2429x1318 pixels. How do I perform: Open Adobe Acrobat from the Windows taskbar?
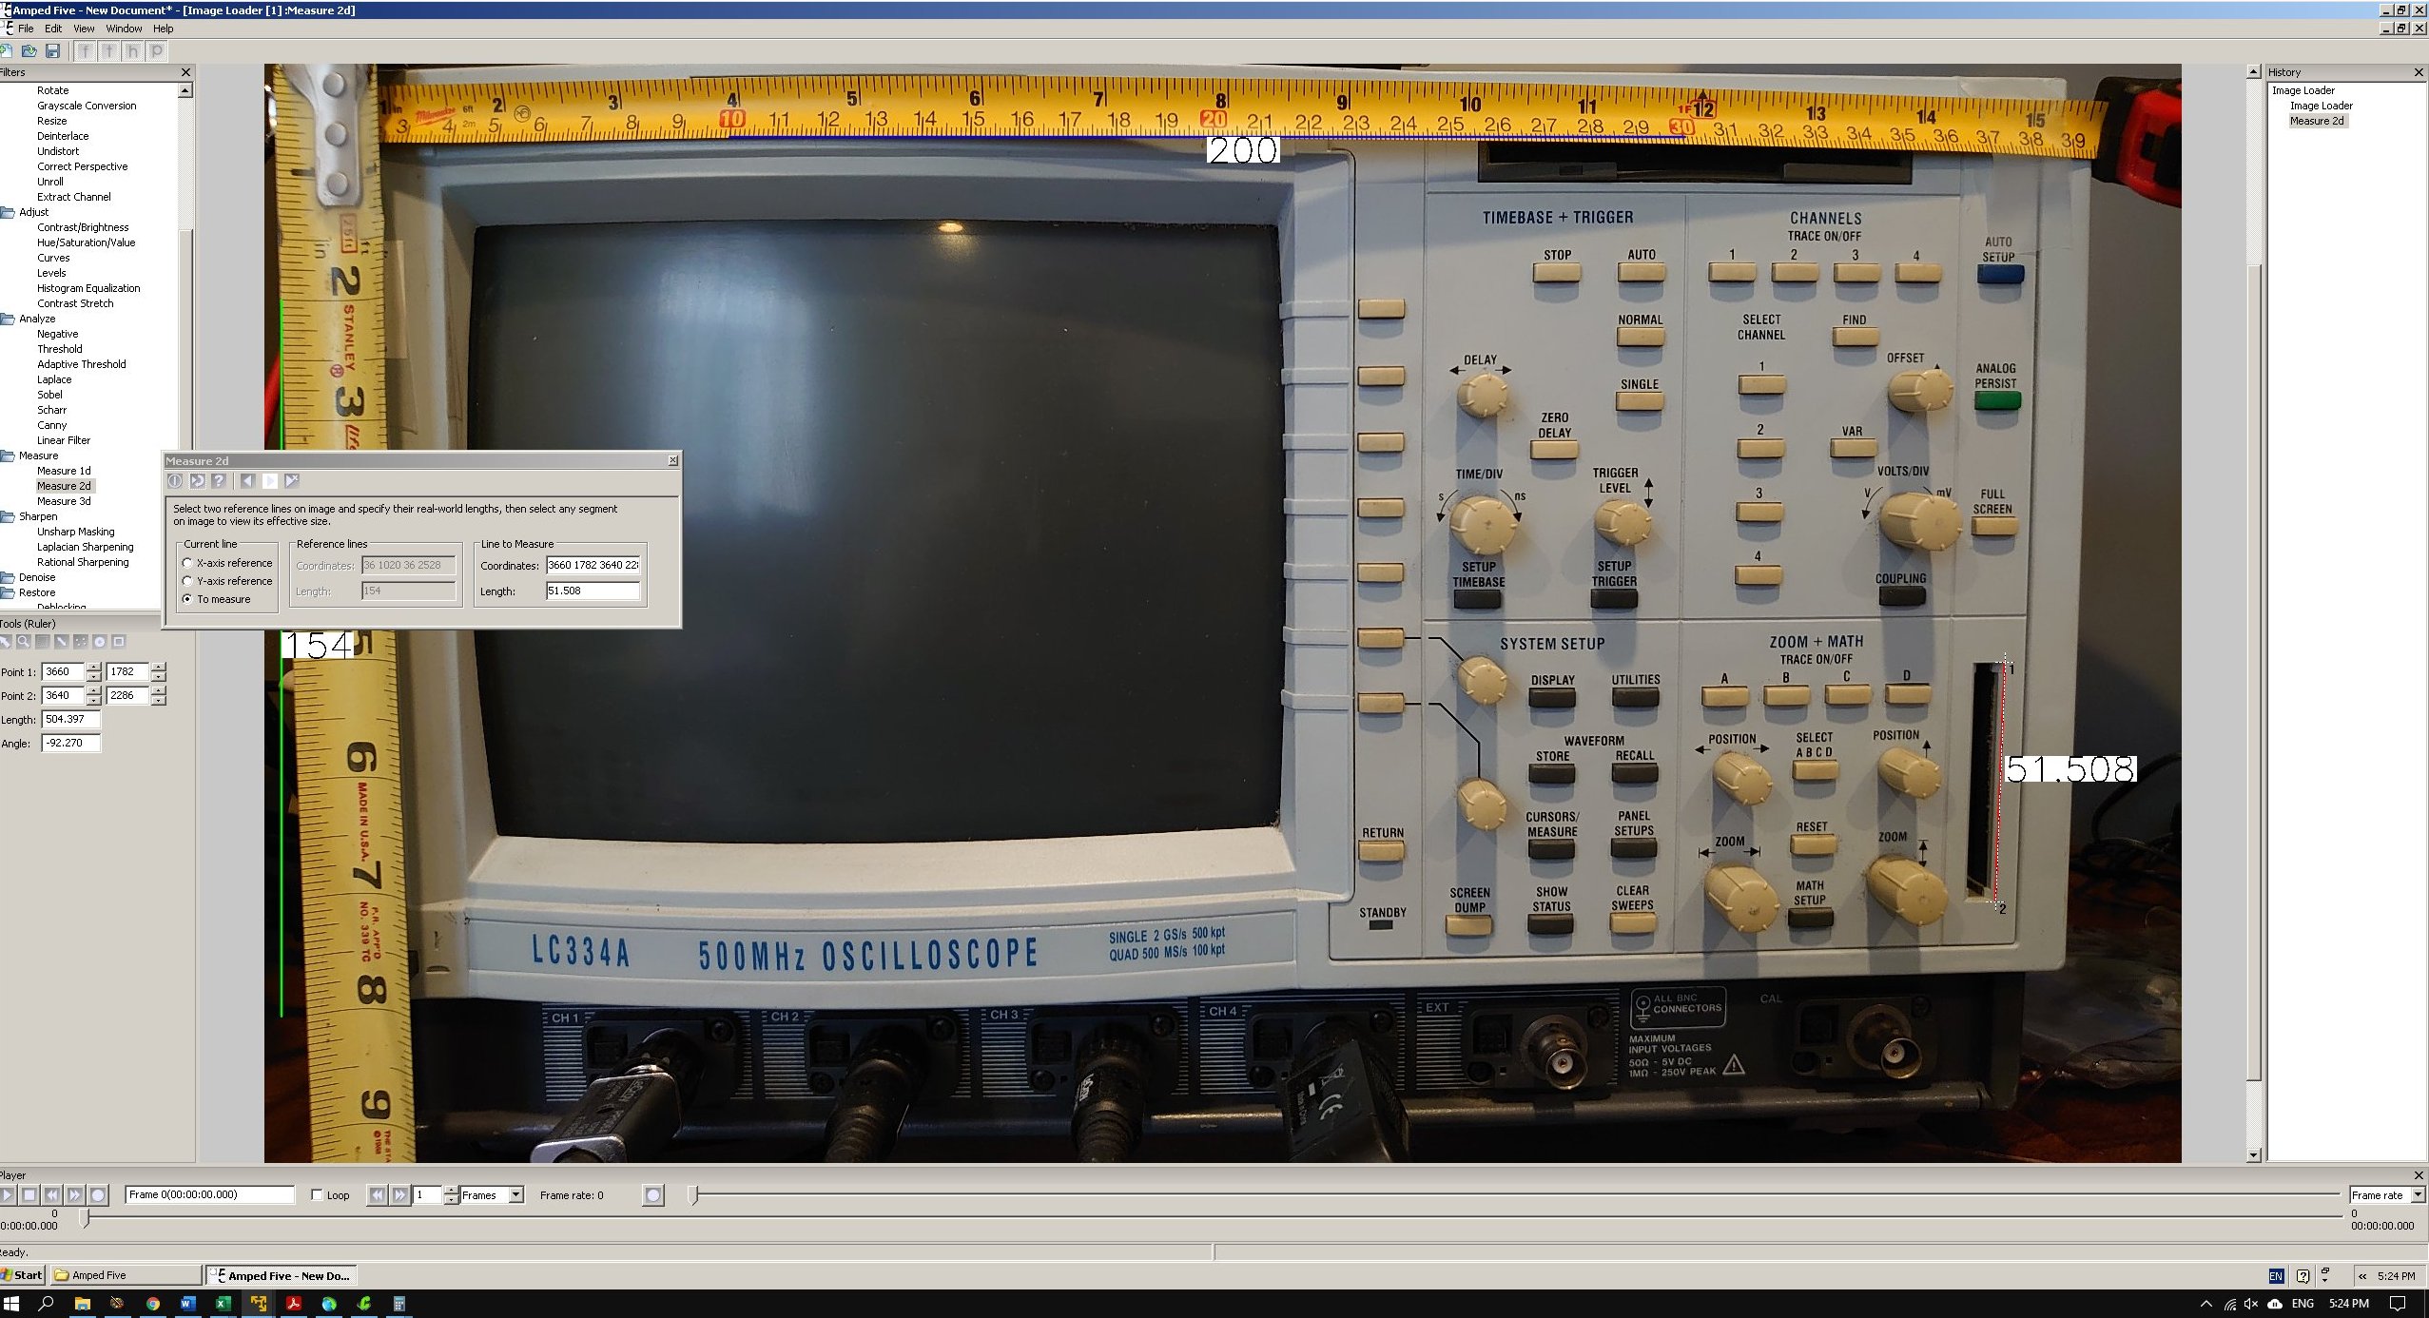293,1304
